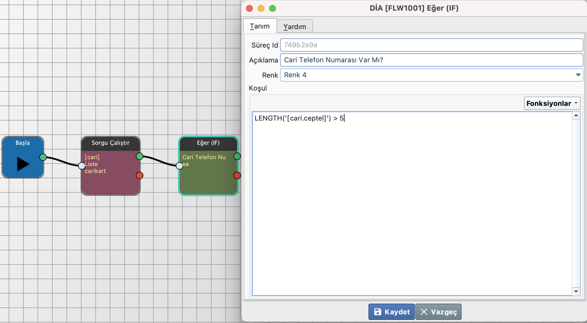The height and width of the screenshot is (323, 587).
Task: Switch to the Yardım tab
Action: coord(295,27)
